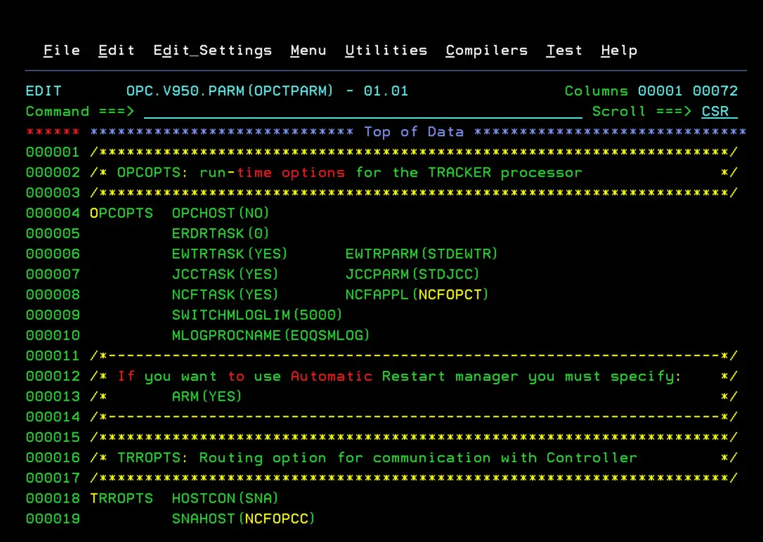Image resolution: width=763 pixels, height=542 pixels.
Task: Open the Help menu
Action: coord(619,51)
